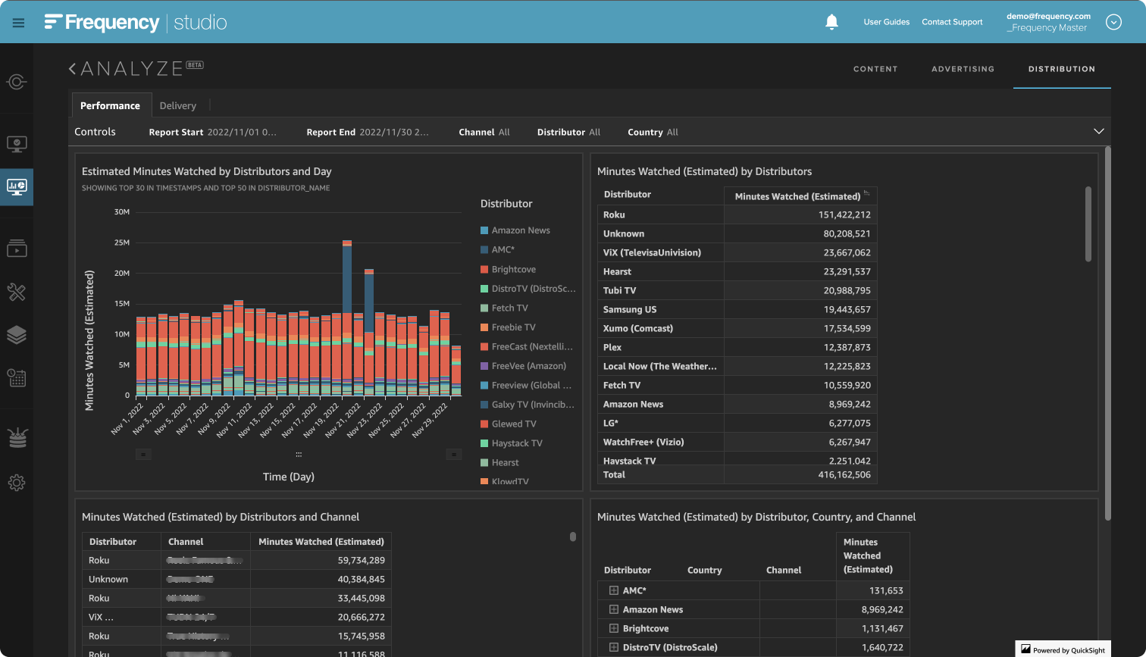Select the 40,384,845 Unknown channel value
The width and height of the screenshot is (1146, 657).
click(361, 579)
